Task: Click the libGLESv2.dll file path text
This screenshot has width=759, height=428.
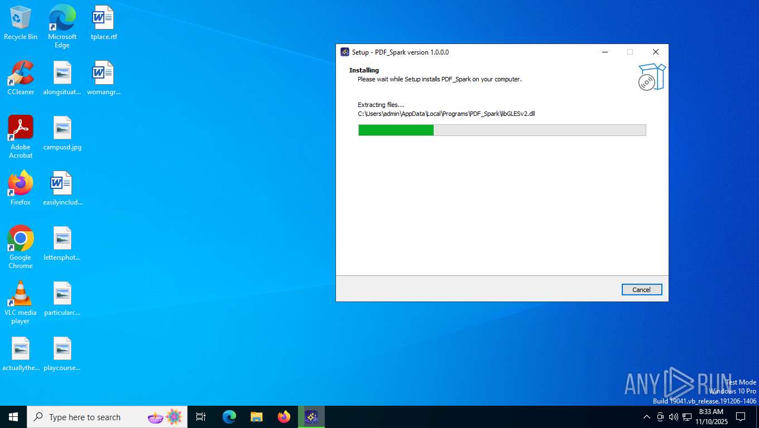Action: click(446, 114)
